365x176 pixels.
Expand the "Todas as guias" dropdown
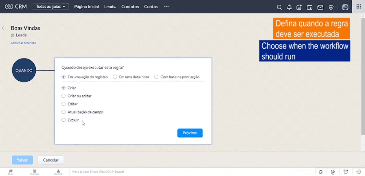tap(50, 7)
